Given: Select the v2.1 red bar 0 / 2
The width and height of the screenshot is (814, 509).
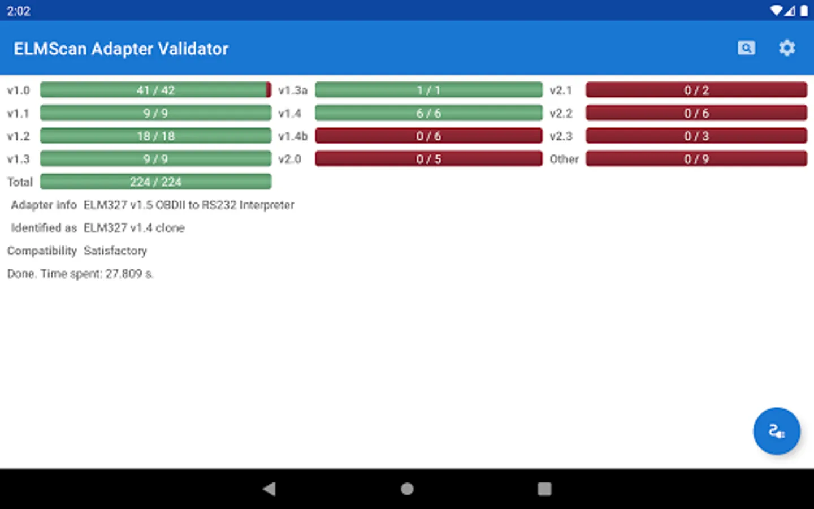Looking at the screenshot, I should (696, 90).
